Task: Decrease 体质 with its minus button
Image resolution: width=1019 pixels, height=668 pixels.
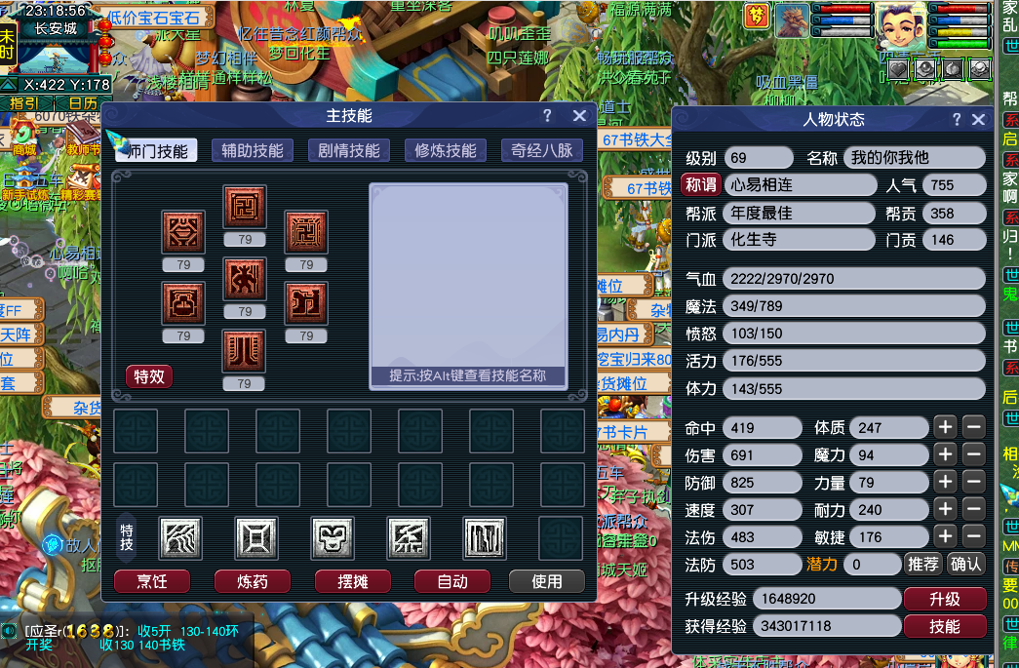Action: pos(973,427)
